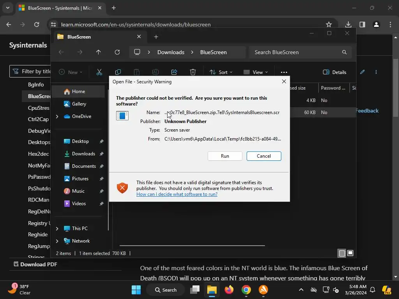Open the See more ellipsis menu in Explorer

(x=284, y=72)
